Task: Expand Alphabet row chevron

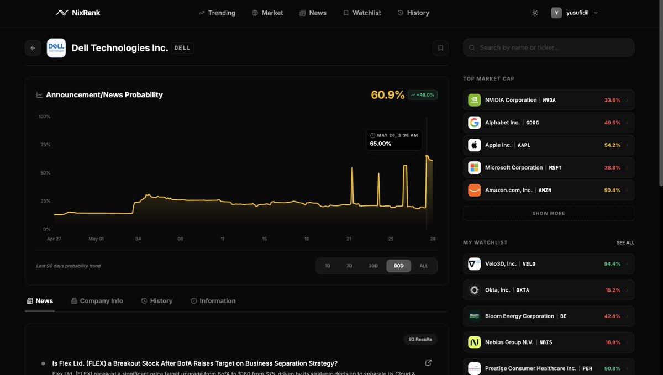Action: tap(627, 123)
